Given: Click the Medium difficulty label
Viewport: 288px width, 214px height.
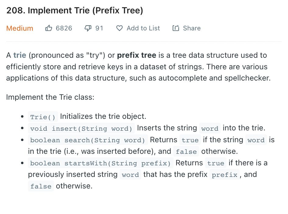Looking at the screenshot, I should tap(20, 28).
